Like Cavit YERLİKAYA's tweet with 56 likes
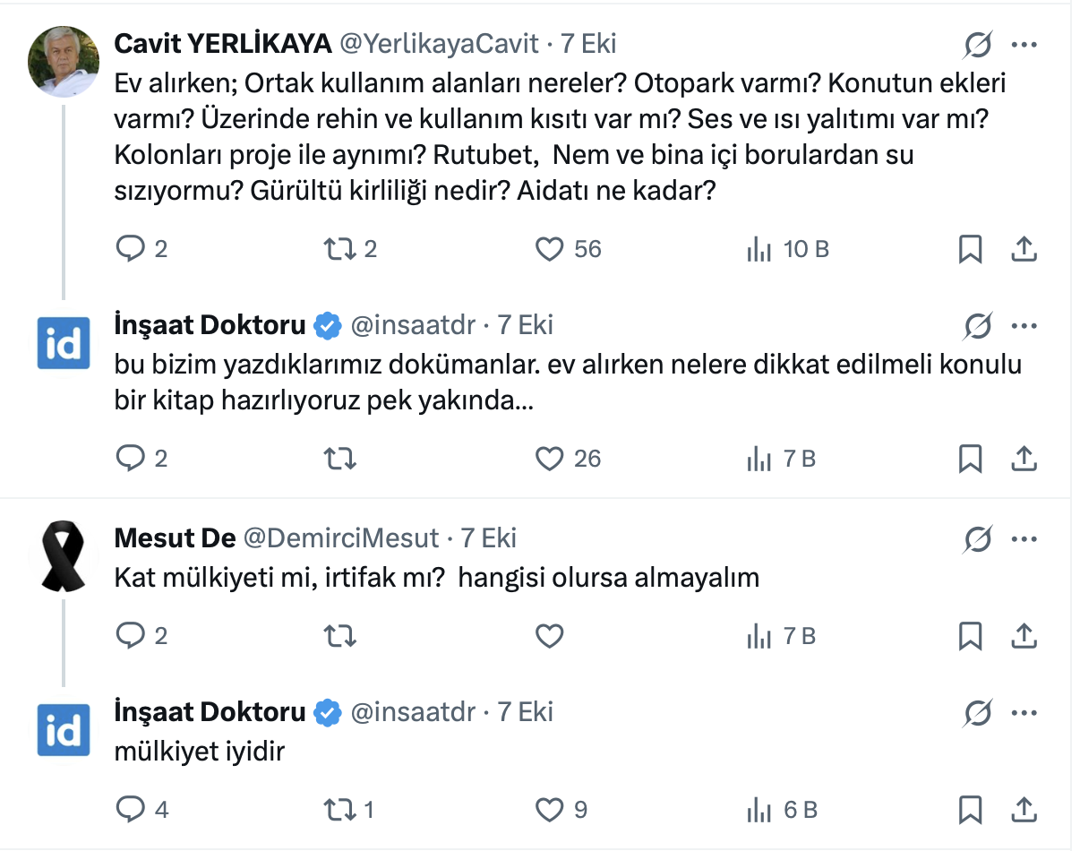 [x=549, y=248]
